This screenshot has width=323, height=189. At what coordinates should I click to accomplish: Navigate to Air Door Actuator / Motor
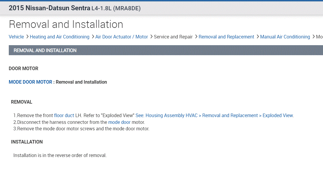122,37
